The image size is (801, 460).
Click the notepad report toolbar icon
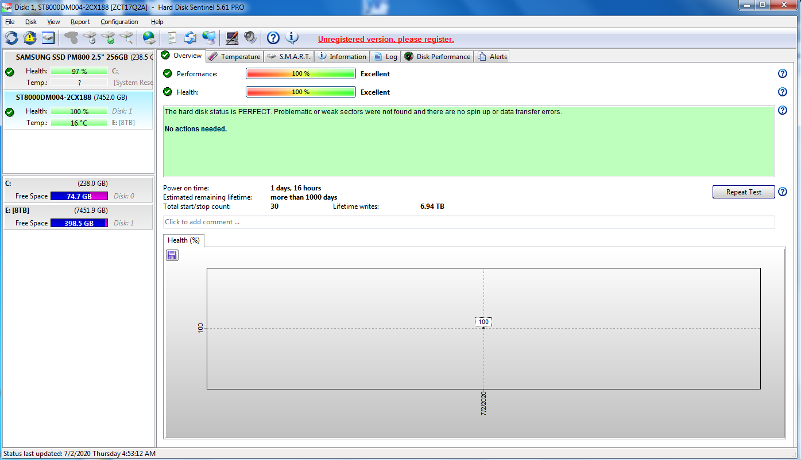[x=172, y=38]
